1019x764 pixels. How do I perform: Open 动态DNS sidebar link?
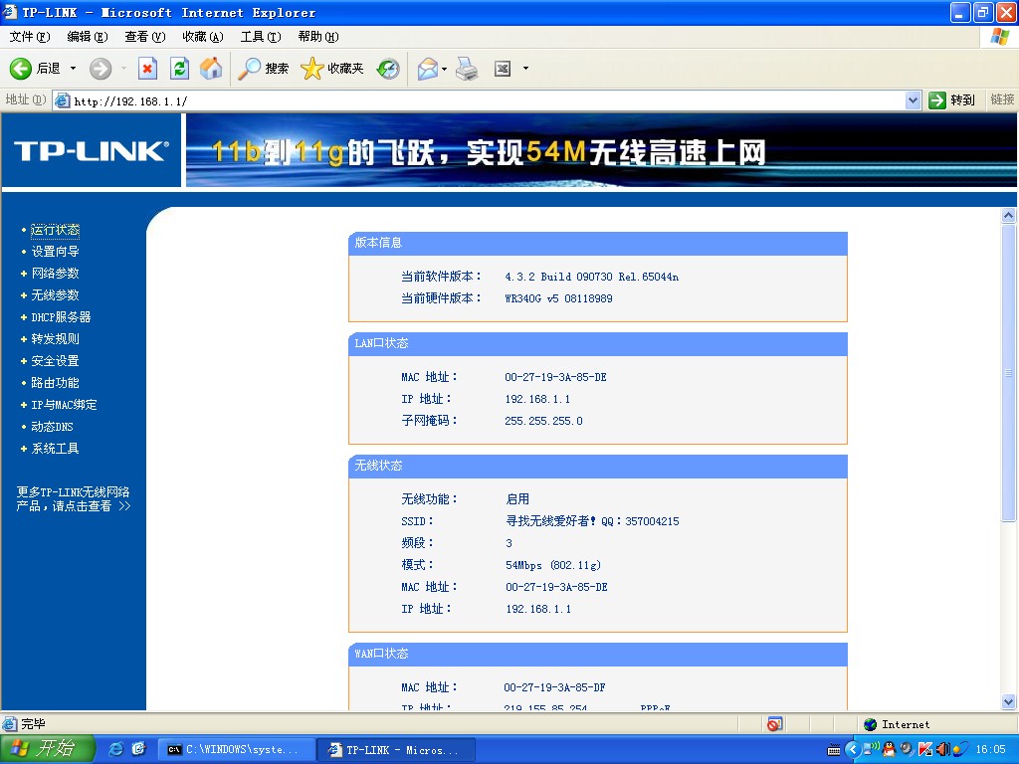(52, 427)
